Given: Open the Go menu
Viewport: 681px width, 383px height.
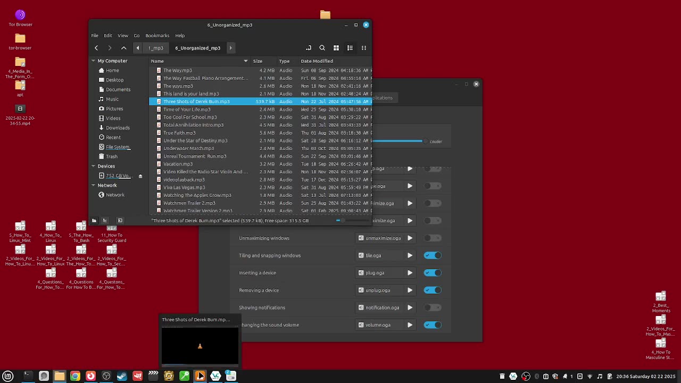Looking at the screenshot, I should 137,36.
